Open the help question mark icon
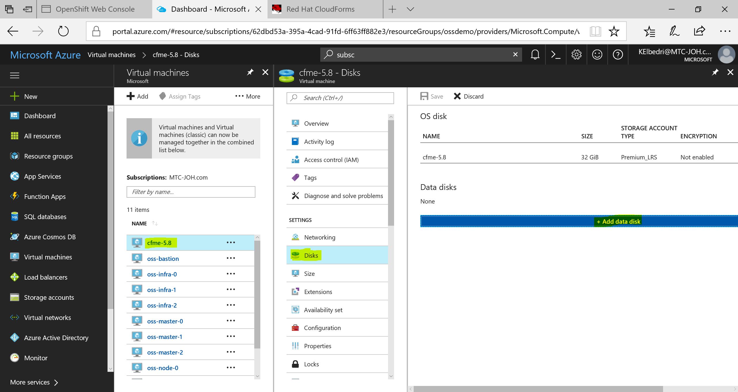The width and height of the screenshot is (738, 392). [x=618, y=54]
